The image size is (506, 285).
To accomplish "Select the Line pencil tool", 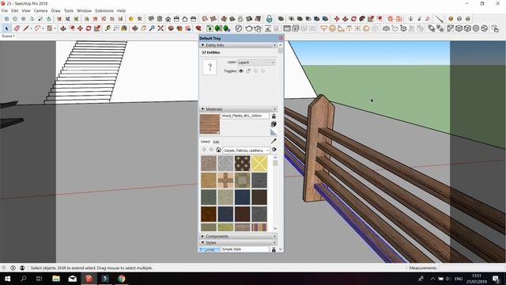I will click(26, 28).
